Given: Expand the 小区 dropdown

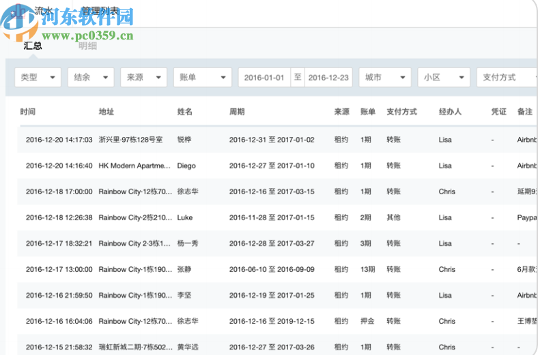Looking at the screenshot, I should point(444,78).
